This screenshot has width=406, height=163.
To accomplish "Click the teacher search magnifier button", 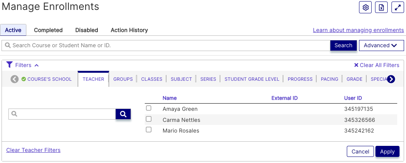I will 123,114.
